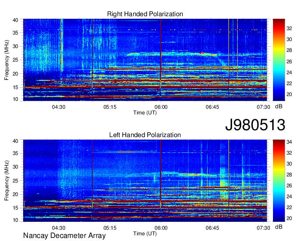Click the 30 MHz tick on the bottom plot
This screenshot has width=297, height=241.
[15, 167]
